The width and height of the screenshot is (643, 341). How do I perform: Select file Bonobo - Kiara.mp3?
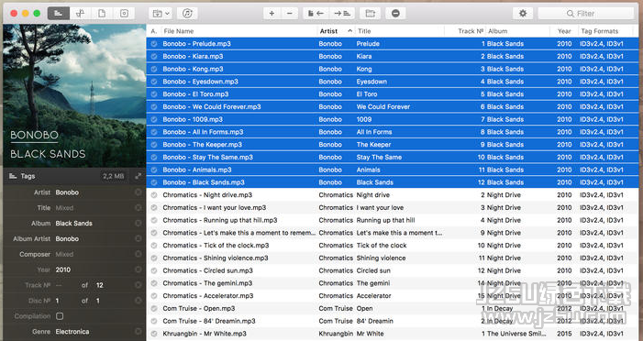(193, 57)
